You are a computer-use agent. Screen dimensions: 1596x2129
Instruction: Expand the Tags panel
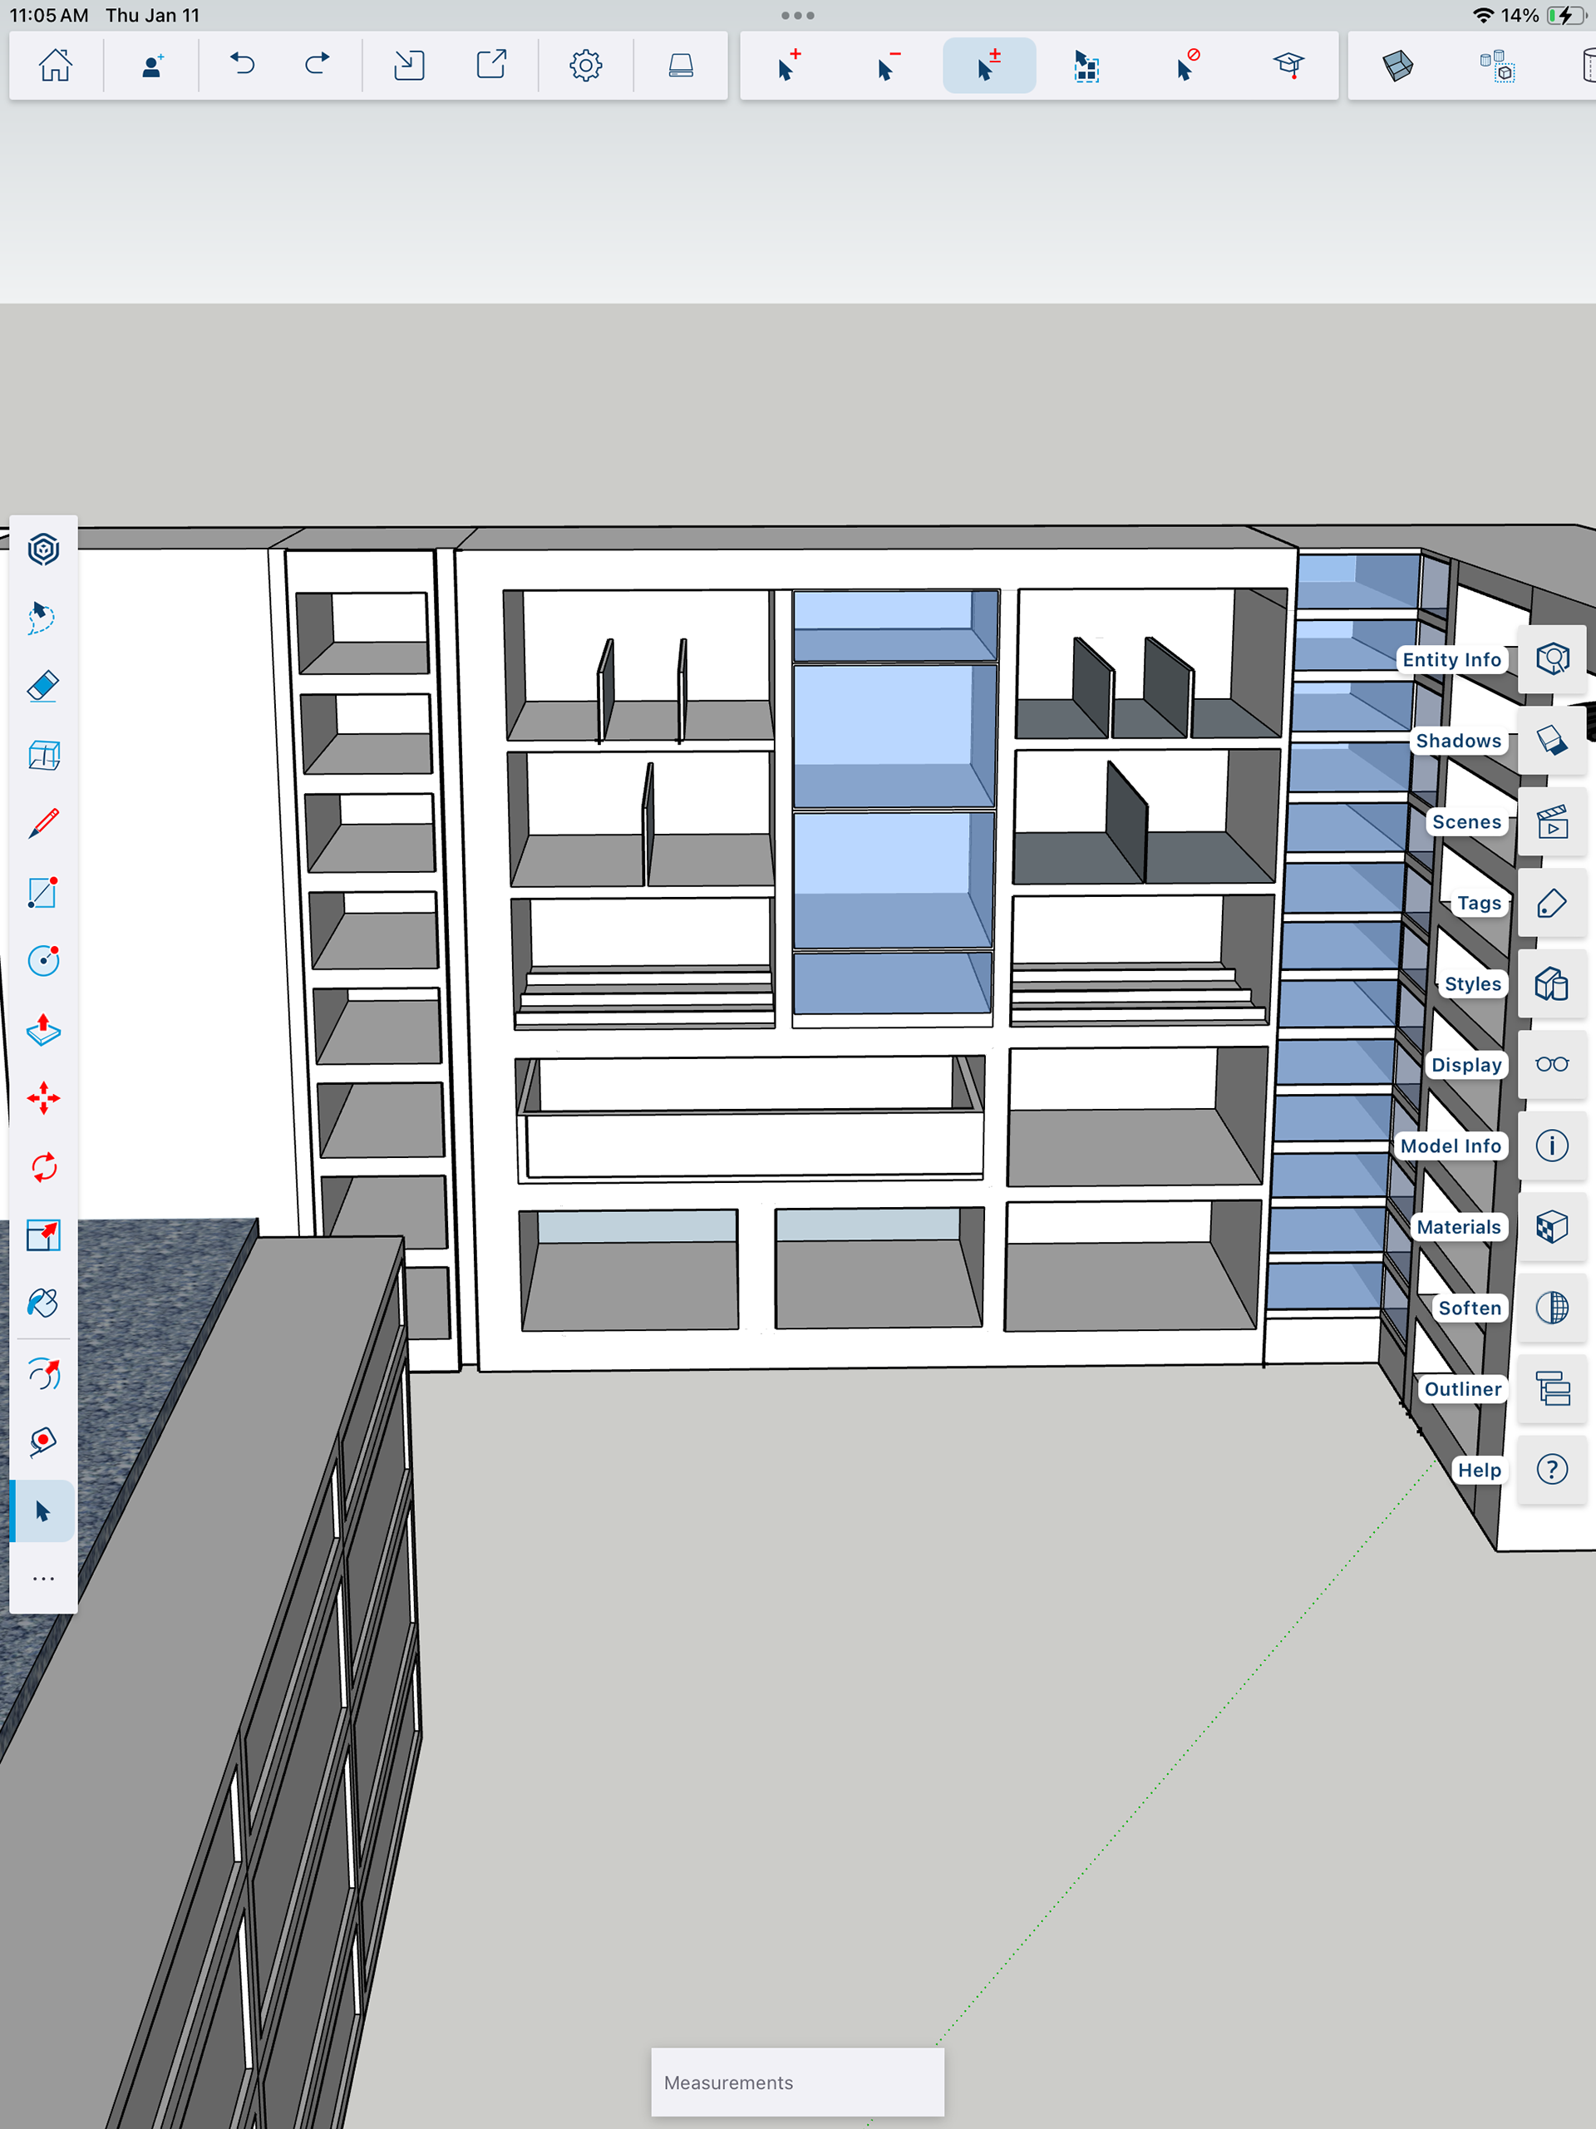point(1552,903)
